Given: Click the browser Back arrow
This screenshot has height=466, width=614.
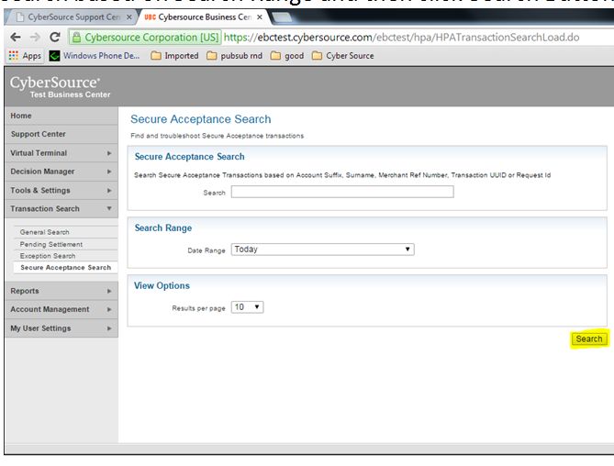Looking at the screenshot, I should (x=16, y=38).
